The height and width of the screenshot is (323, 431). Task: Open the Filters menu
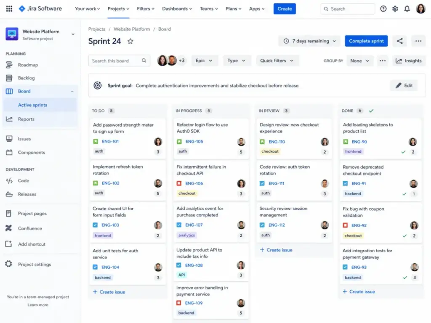(145, 9)
